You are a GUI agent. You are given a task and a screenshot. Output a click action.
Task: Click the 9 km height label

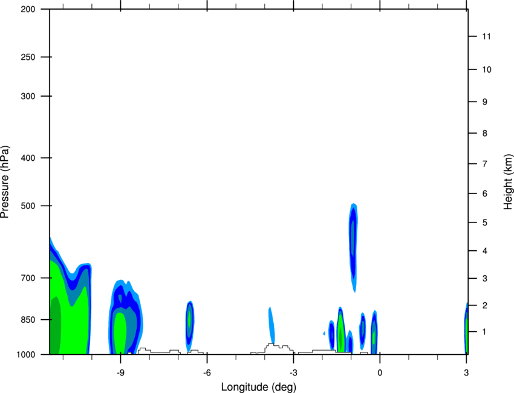coord(485,102)
